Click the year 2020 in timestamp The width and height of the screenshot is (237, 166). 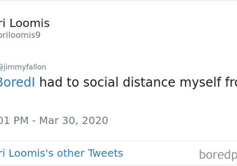(x=95, y=120)
